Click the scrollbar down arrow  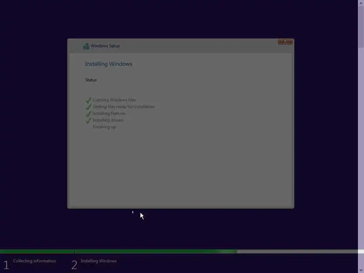click(x=361, y=270)
